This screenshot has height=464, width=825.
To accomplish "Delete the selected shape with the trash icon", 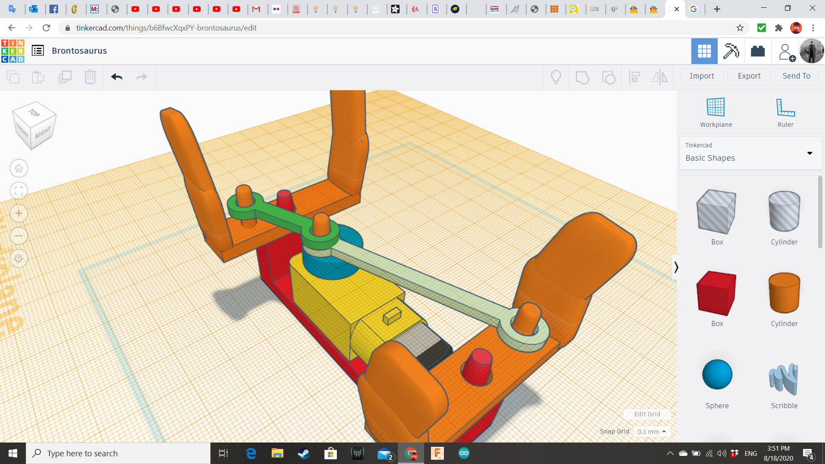I will (90, 77).
